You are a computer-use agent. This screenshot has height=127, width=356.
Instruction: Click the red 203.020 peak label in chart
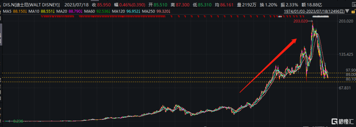click(x=300, y=21)
